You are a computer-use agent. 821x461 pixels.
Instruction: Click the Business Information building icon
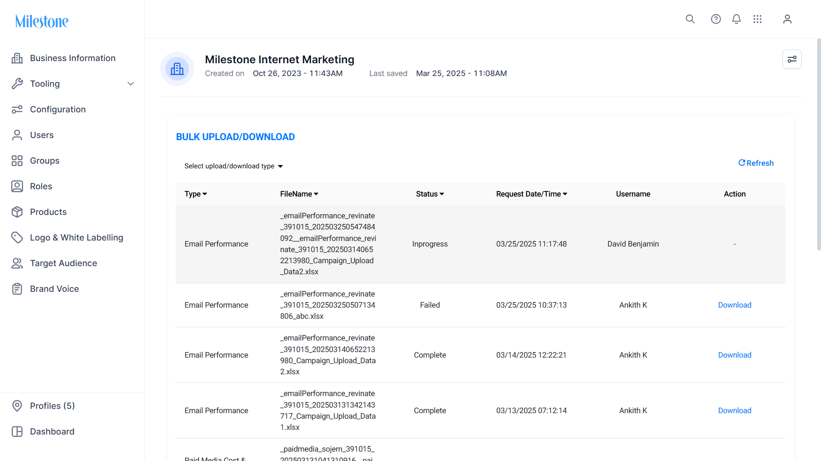click(x=17, y=58)
